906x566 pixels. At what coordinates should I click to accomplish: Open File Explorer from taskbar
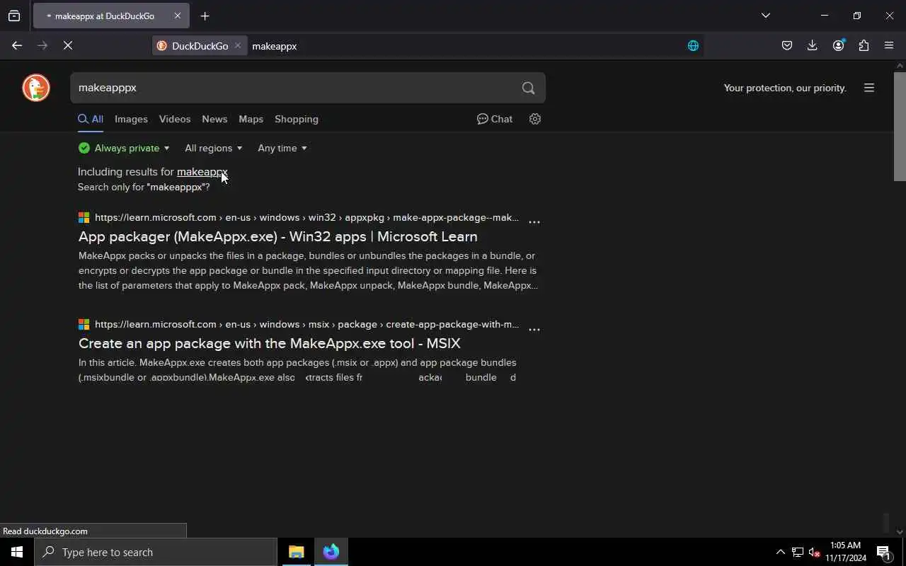coord(297,552)
